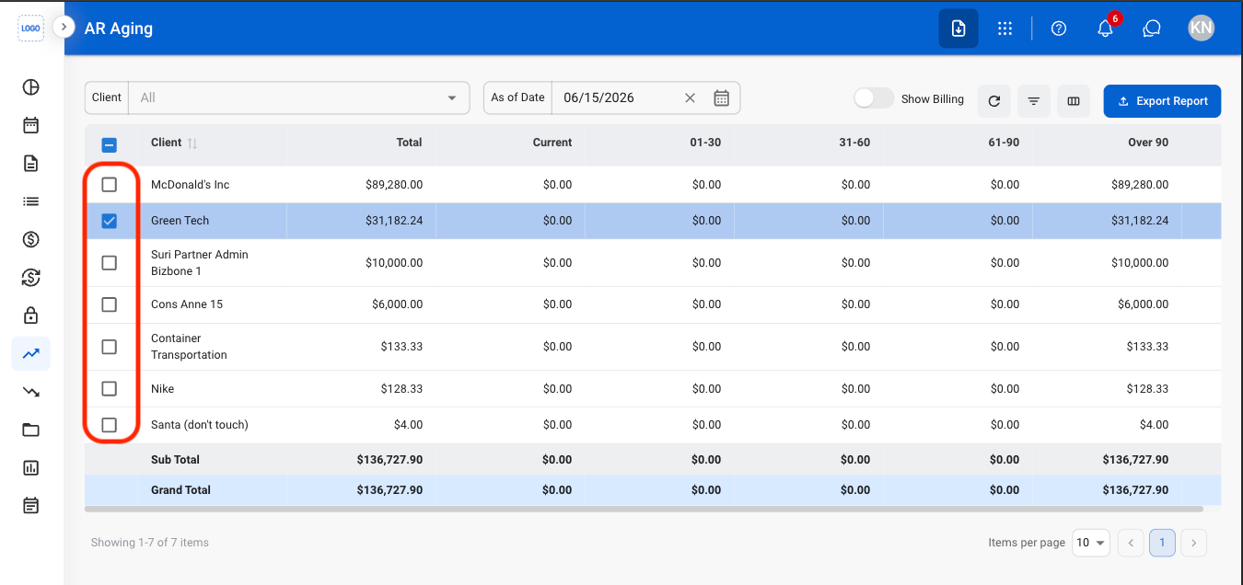Uncheck the Green Tech row checkbox
The width and height of the screenshot is (1243, 585).
[x=109, y=221]
